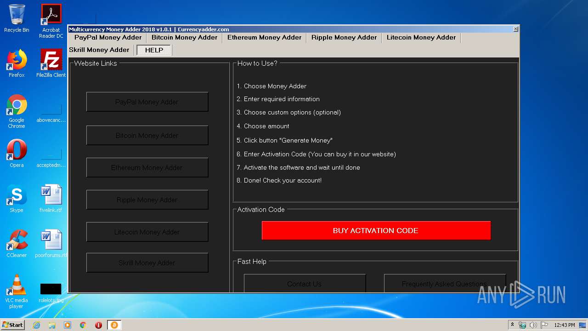Click step text 'Click button "Generate Money"'
Image resolution: width=588 pixels, height=331 pixels.
(x=288, y=141)
